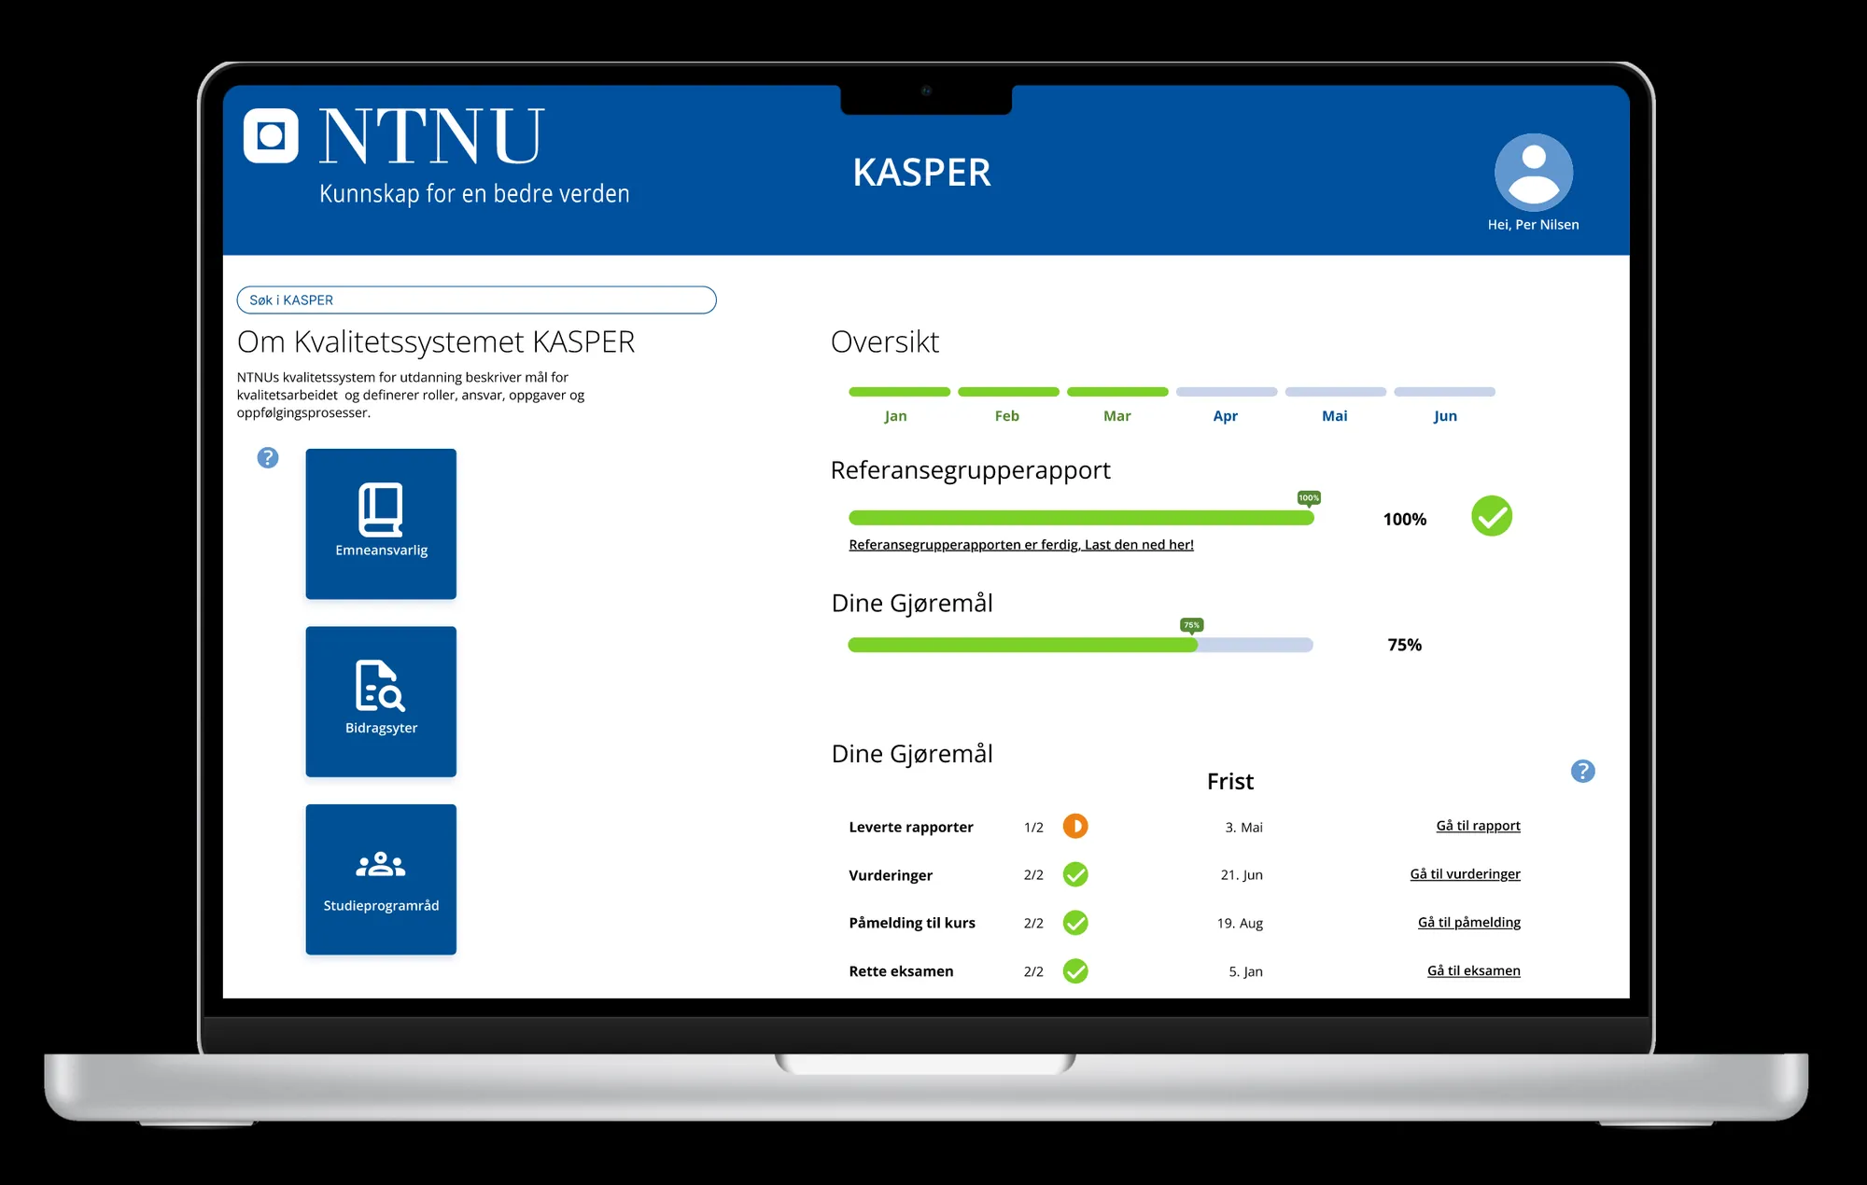Click the help icon near Frist heading

click(x=1582, y=772)
